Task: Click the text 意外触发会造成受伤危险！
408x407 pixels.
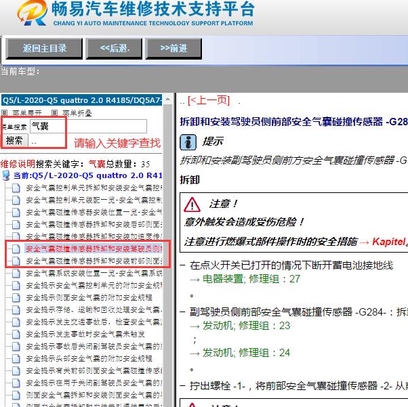Action: click(x=244, y=222)
